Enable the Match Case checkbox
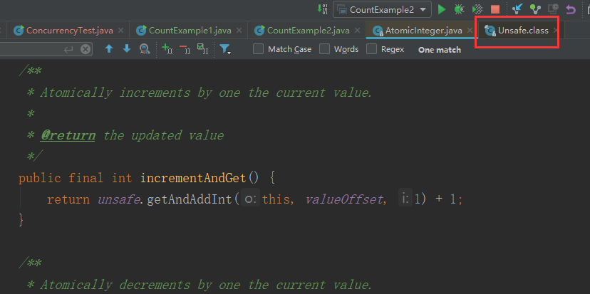This screenshot has width=590, height=294. pos(258,49)
